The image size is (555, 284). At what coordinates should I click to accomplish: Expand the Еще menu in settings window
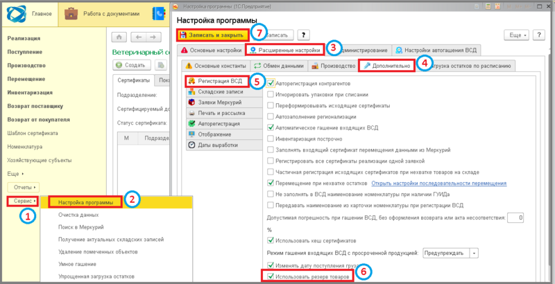tap(518, 34)
